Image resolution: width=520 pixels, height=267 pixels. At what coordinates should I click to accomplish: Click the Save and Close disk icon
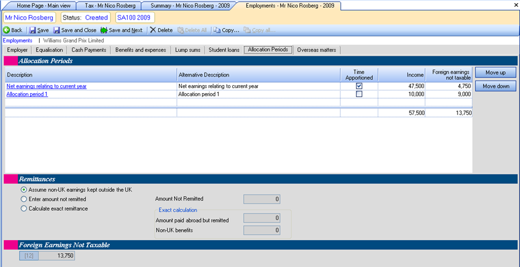(x=57, y=30)
